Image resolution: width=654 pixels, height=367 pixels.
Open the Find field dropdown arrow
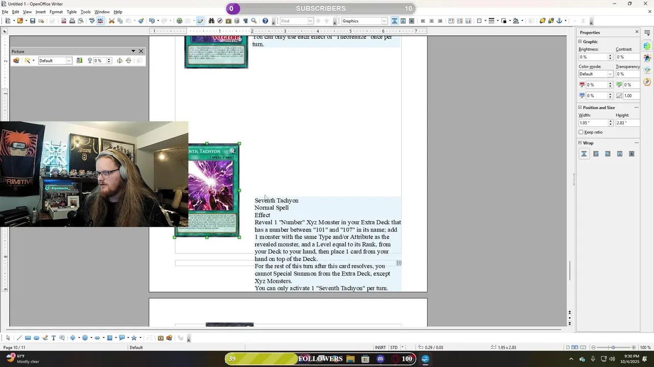pos(310,21)
